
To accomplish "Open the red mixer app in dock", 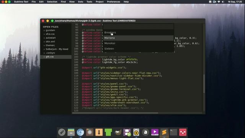I will (183, 132).
